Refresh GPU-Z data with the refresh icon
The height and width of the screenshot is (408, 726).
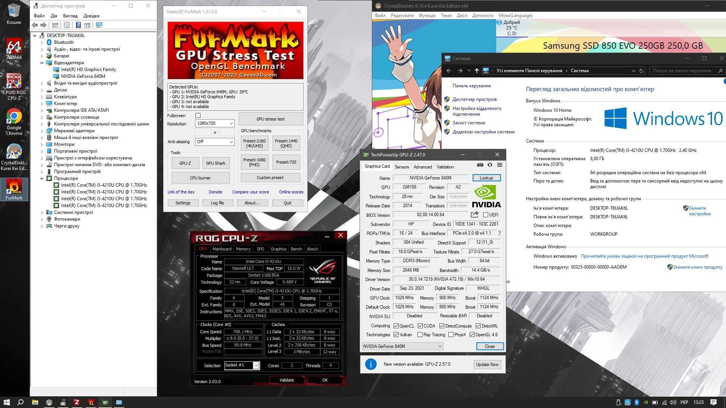pos(490,165)
